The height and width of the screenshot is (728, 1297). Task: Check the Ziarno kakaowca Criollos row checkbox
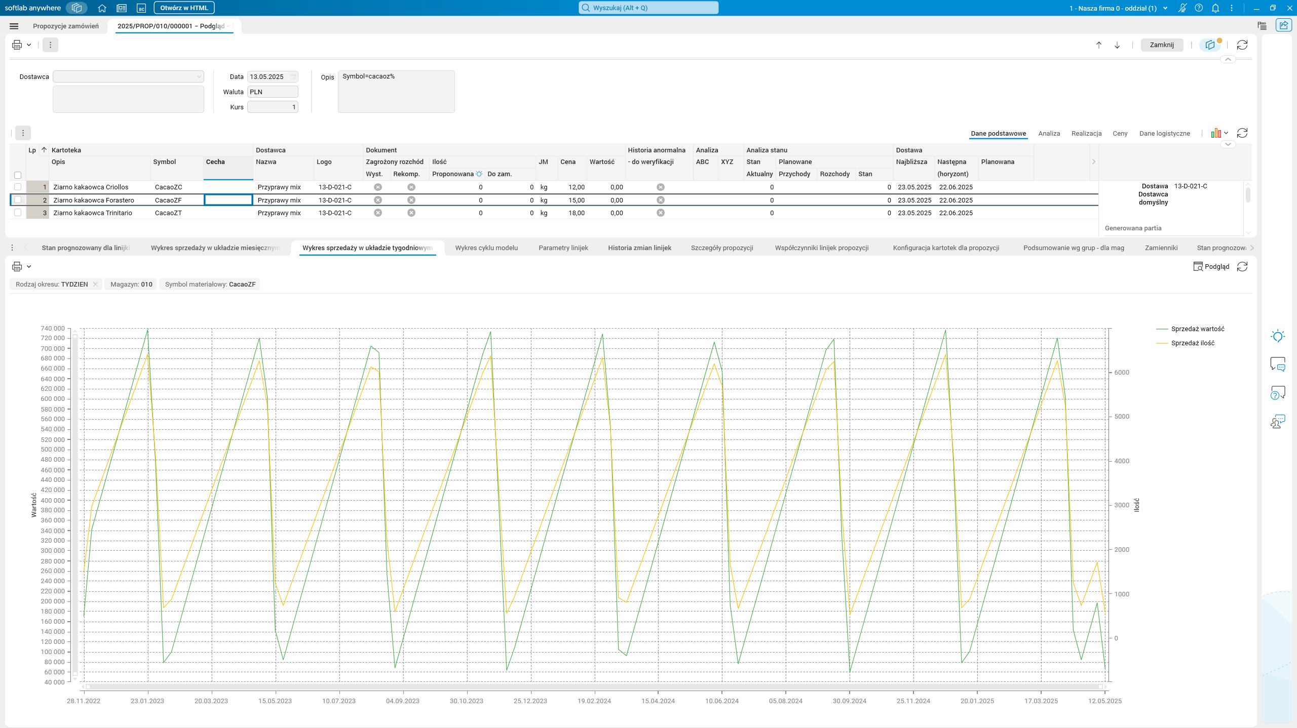click(18, 187)
